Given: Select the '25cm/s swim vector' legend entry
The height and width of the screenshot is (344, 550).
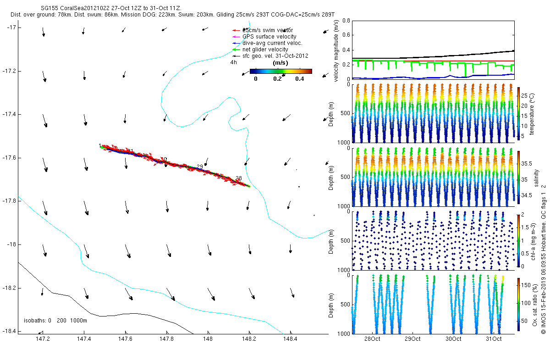Looking at the screenshot, I should 264,30.
